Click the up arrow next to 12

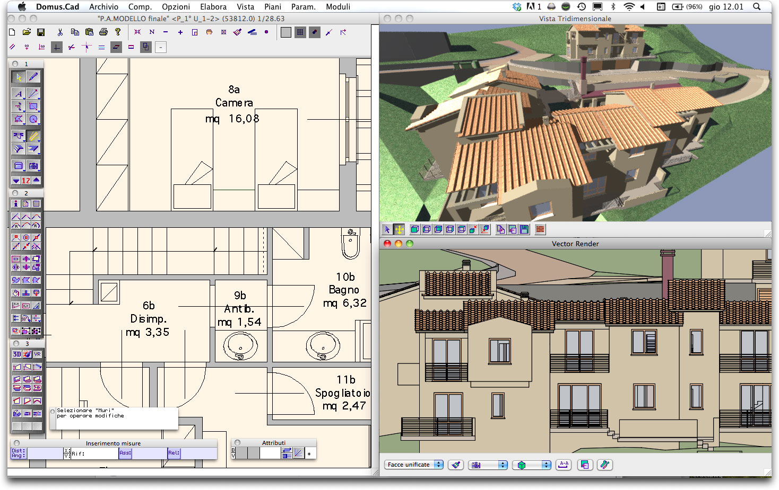click(x=36, y=181)
